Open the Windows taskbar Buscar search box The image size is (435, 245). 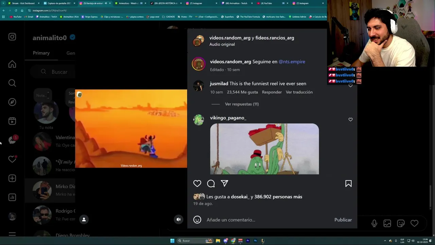195,241
